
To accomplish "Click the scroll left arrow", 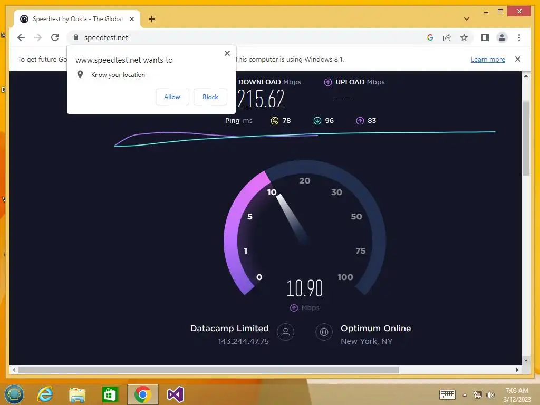I will 14,370.
